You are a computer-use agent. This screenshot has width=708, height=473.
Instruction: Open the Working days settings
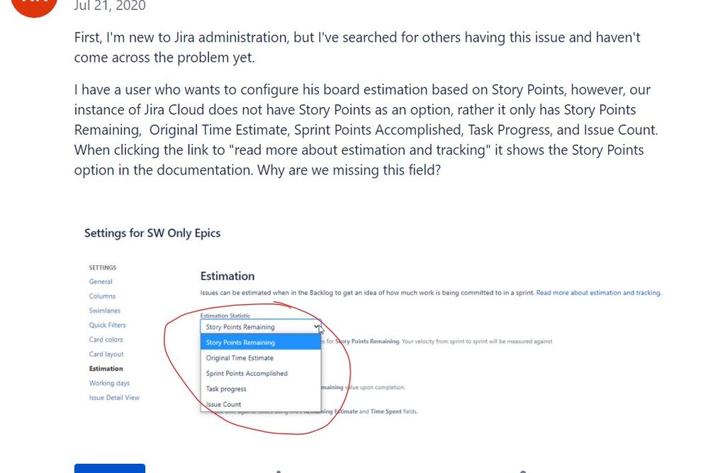[108, 383]
